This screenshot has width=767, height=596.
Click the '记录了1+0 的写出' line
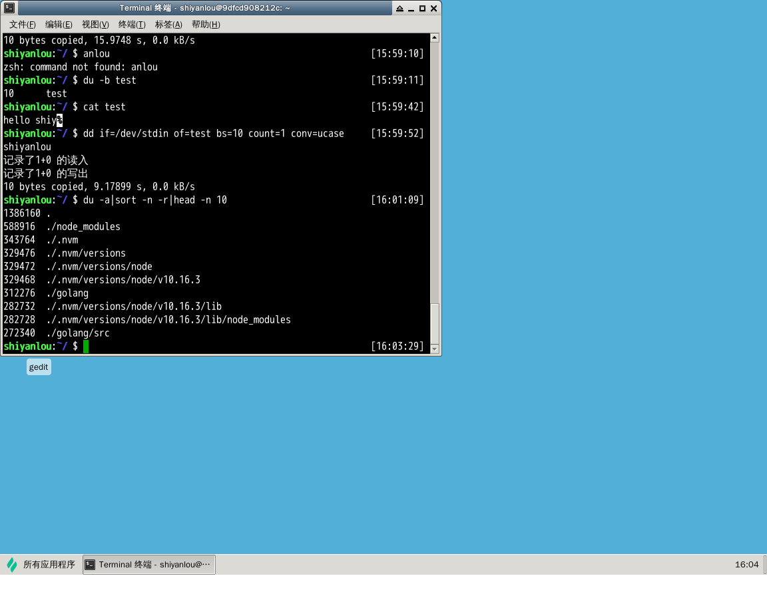coord(45,174)
